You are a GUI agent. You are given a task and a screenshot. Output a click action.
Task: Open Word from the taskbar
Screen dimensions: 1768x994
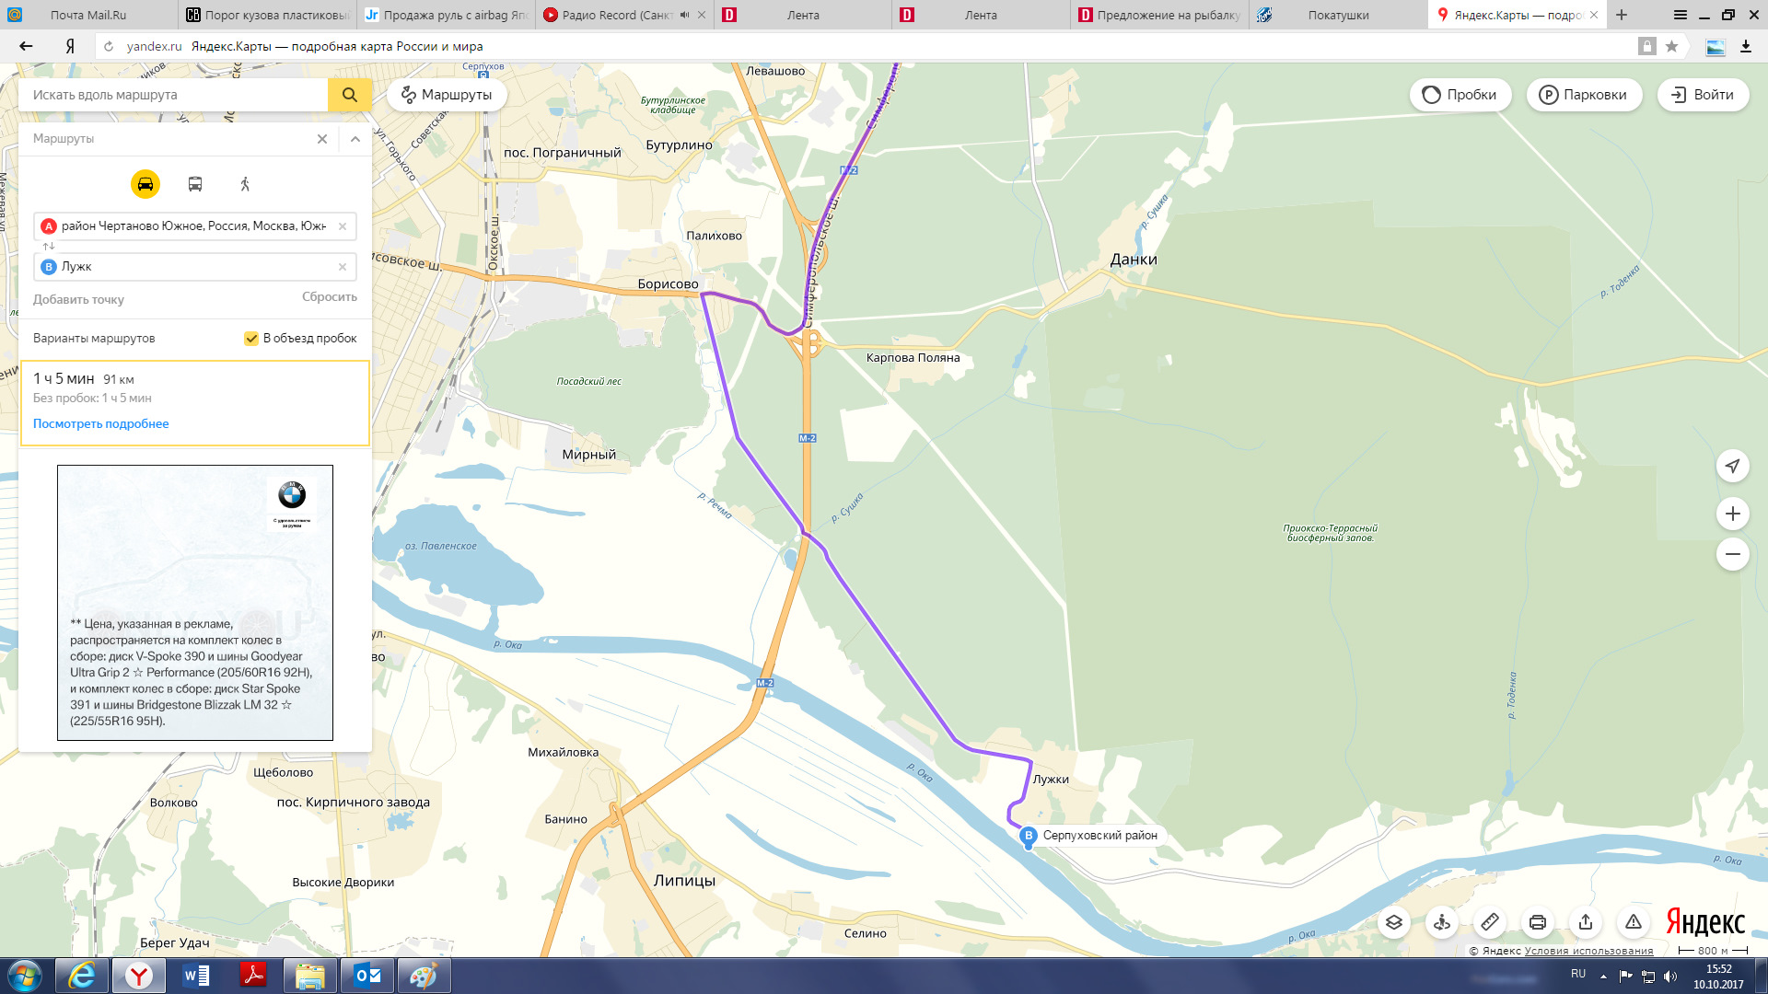coord(196,976)
